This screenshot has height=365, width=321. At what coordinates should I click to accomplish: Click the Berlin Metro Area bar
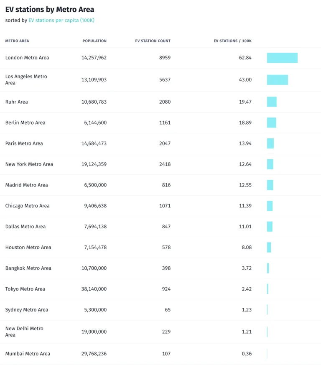tap(272, 123)
